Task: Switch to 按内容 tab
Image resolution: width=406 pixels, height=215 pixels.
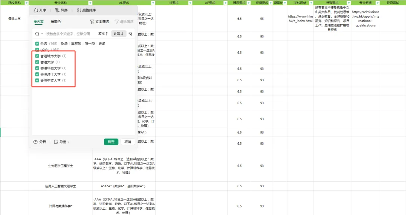Action: click(x=38, y=22)
